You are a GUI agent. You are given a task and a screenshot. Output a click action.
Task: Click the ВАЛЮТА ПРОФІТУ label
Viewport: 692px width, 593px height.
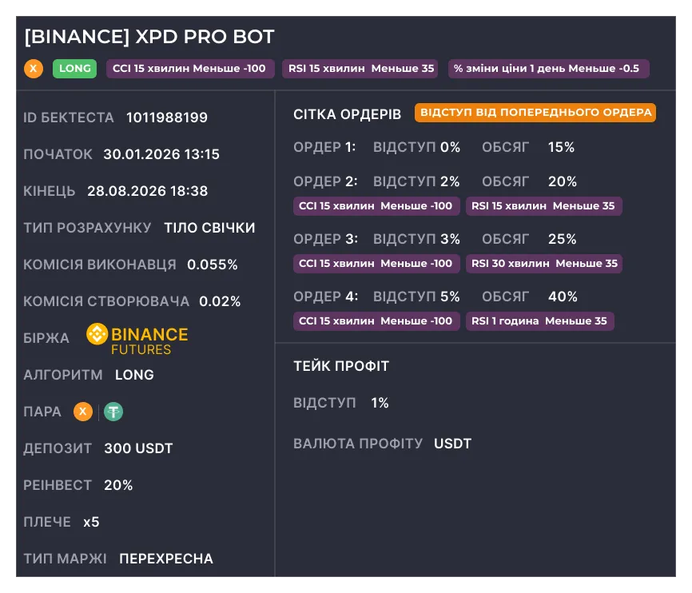click(x=358, y=444)
